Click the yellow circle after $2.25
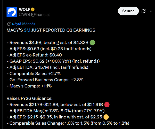Screen dimensions: 155x129 [x=106, y=117]
